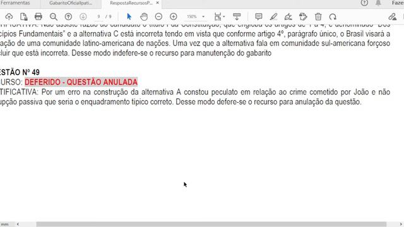This screenshot has height=227, width=404.
Task: Go to next page arrow
Action: [x=83, y=17]
